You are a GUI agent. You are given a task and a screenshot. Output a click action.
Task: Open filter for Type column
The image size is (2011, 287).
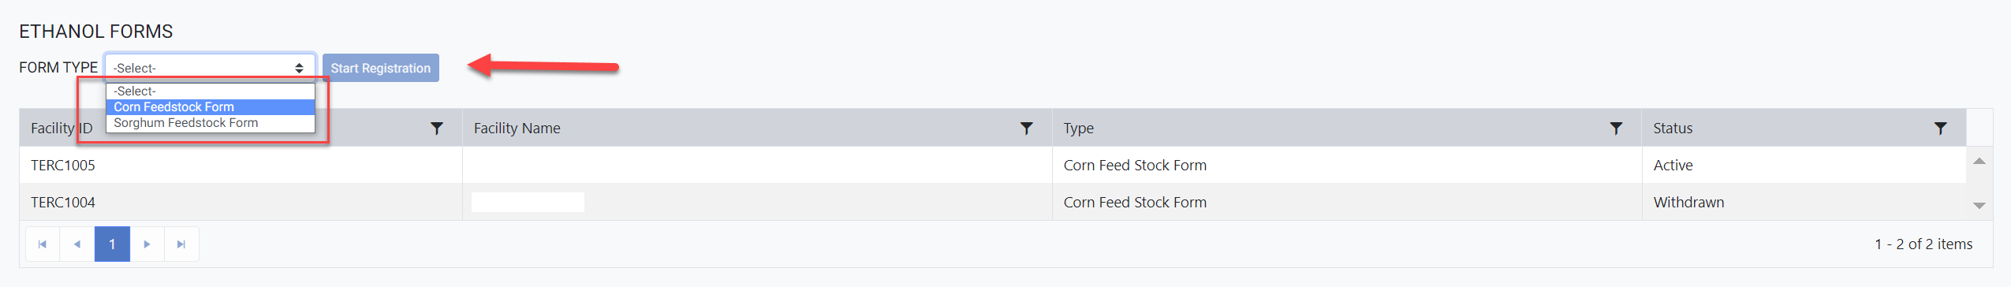[1616, 128]
